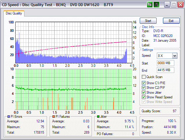Click the floppy disk save icon

[x=157, y=5]
